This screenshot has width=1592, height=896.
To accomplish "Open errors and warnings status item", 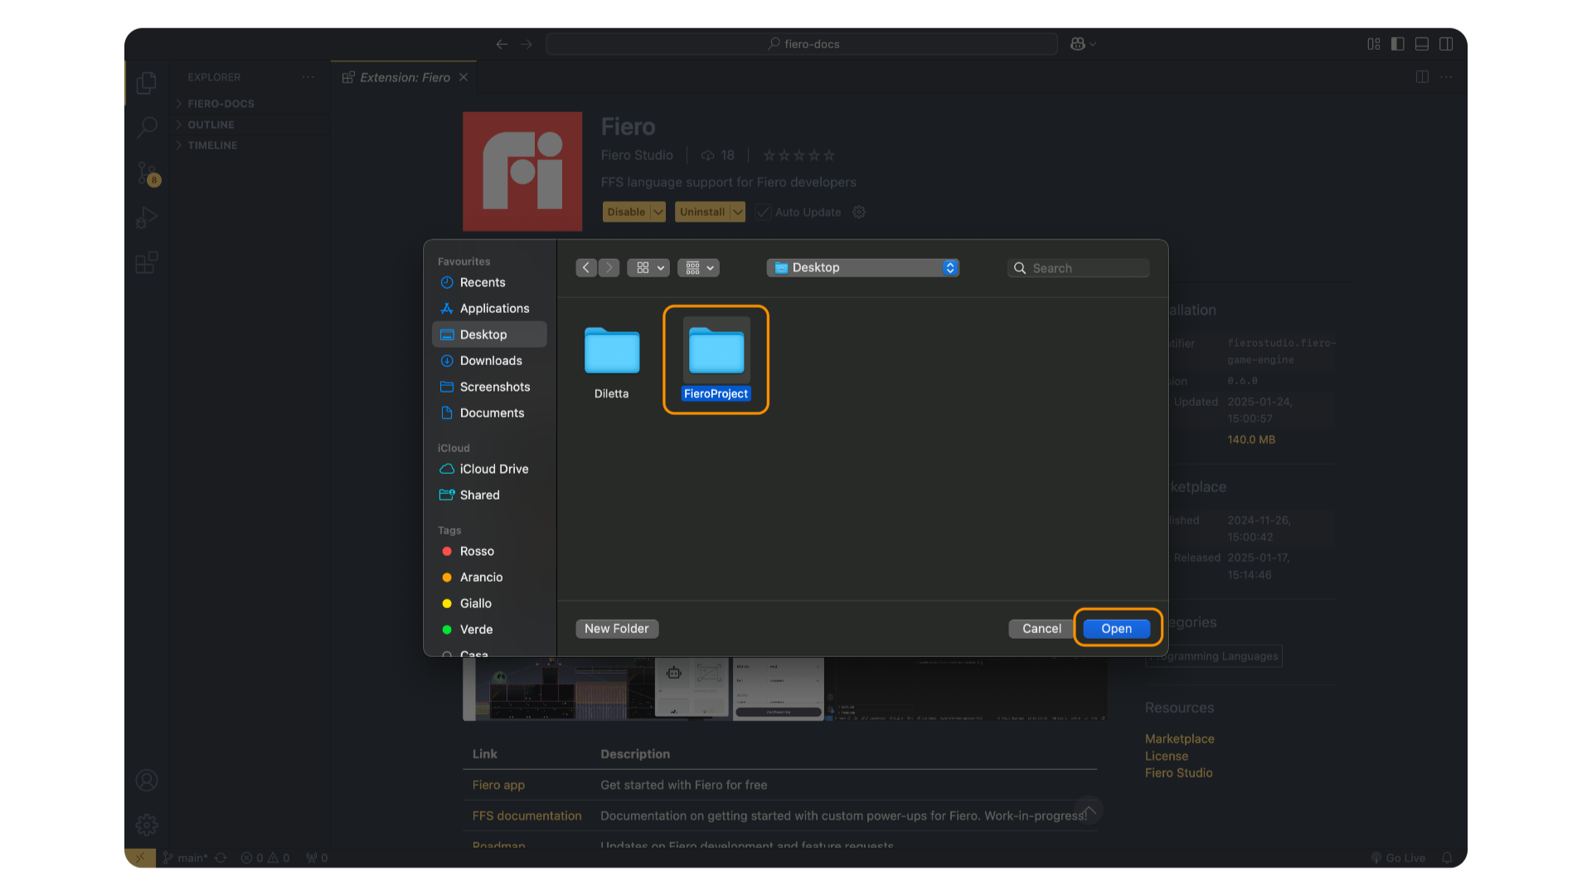I will (265, 858).
